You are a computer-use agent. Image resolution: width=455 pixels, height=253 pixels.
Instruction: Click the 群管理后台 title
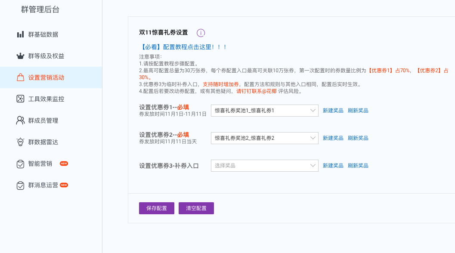(x=40, y=9)
